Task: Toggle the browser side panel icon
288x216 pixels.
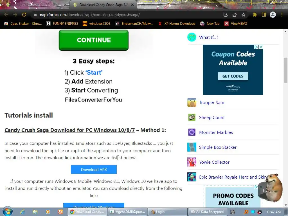Action: (264, 15)
